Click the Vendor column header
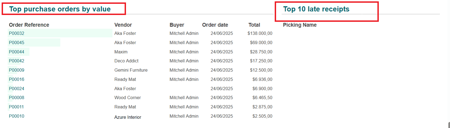This screenshot has height=128, width=450. (x=123, y=25)
